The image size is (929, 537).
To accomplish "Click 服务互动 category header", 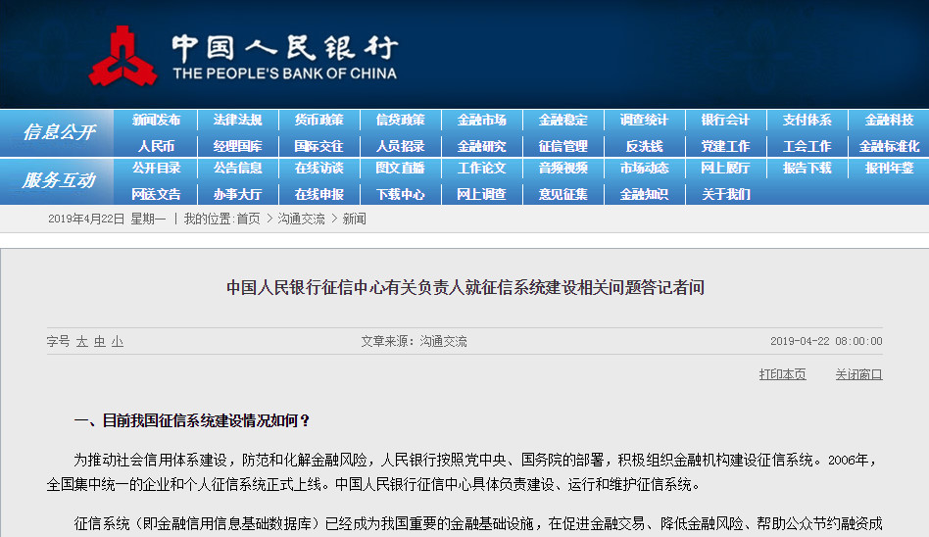I will [58, 180].
